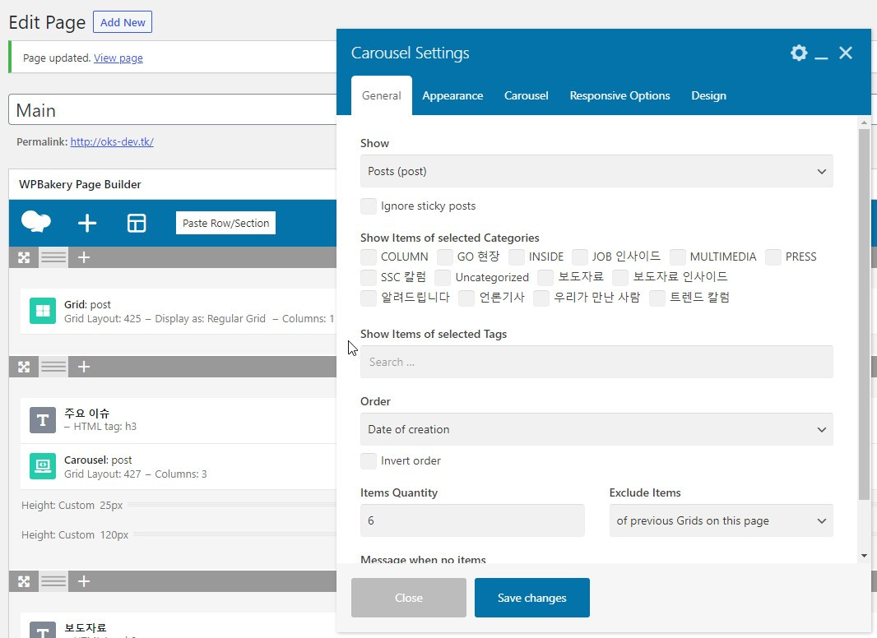
Task: Click scrollbar down arrow in settings panel
Action: click(864, 556)
